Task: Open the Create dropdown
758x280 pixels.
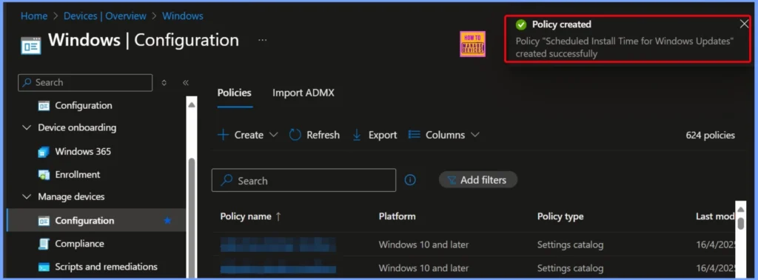Action: 248,135
